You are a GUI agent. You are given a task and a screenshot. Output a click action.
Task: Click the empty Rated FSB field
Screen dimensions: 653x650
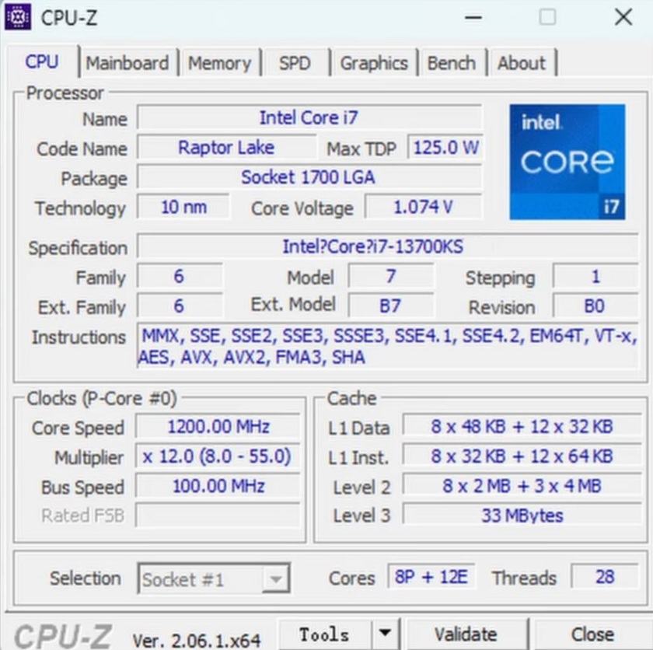click(x=218, y=515)
